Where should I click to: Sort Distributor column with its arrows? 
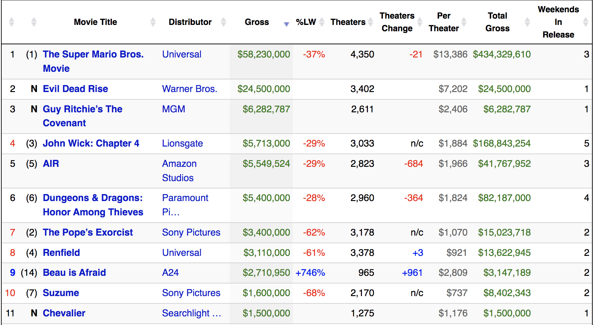pos(223,22)
